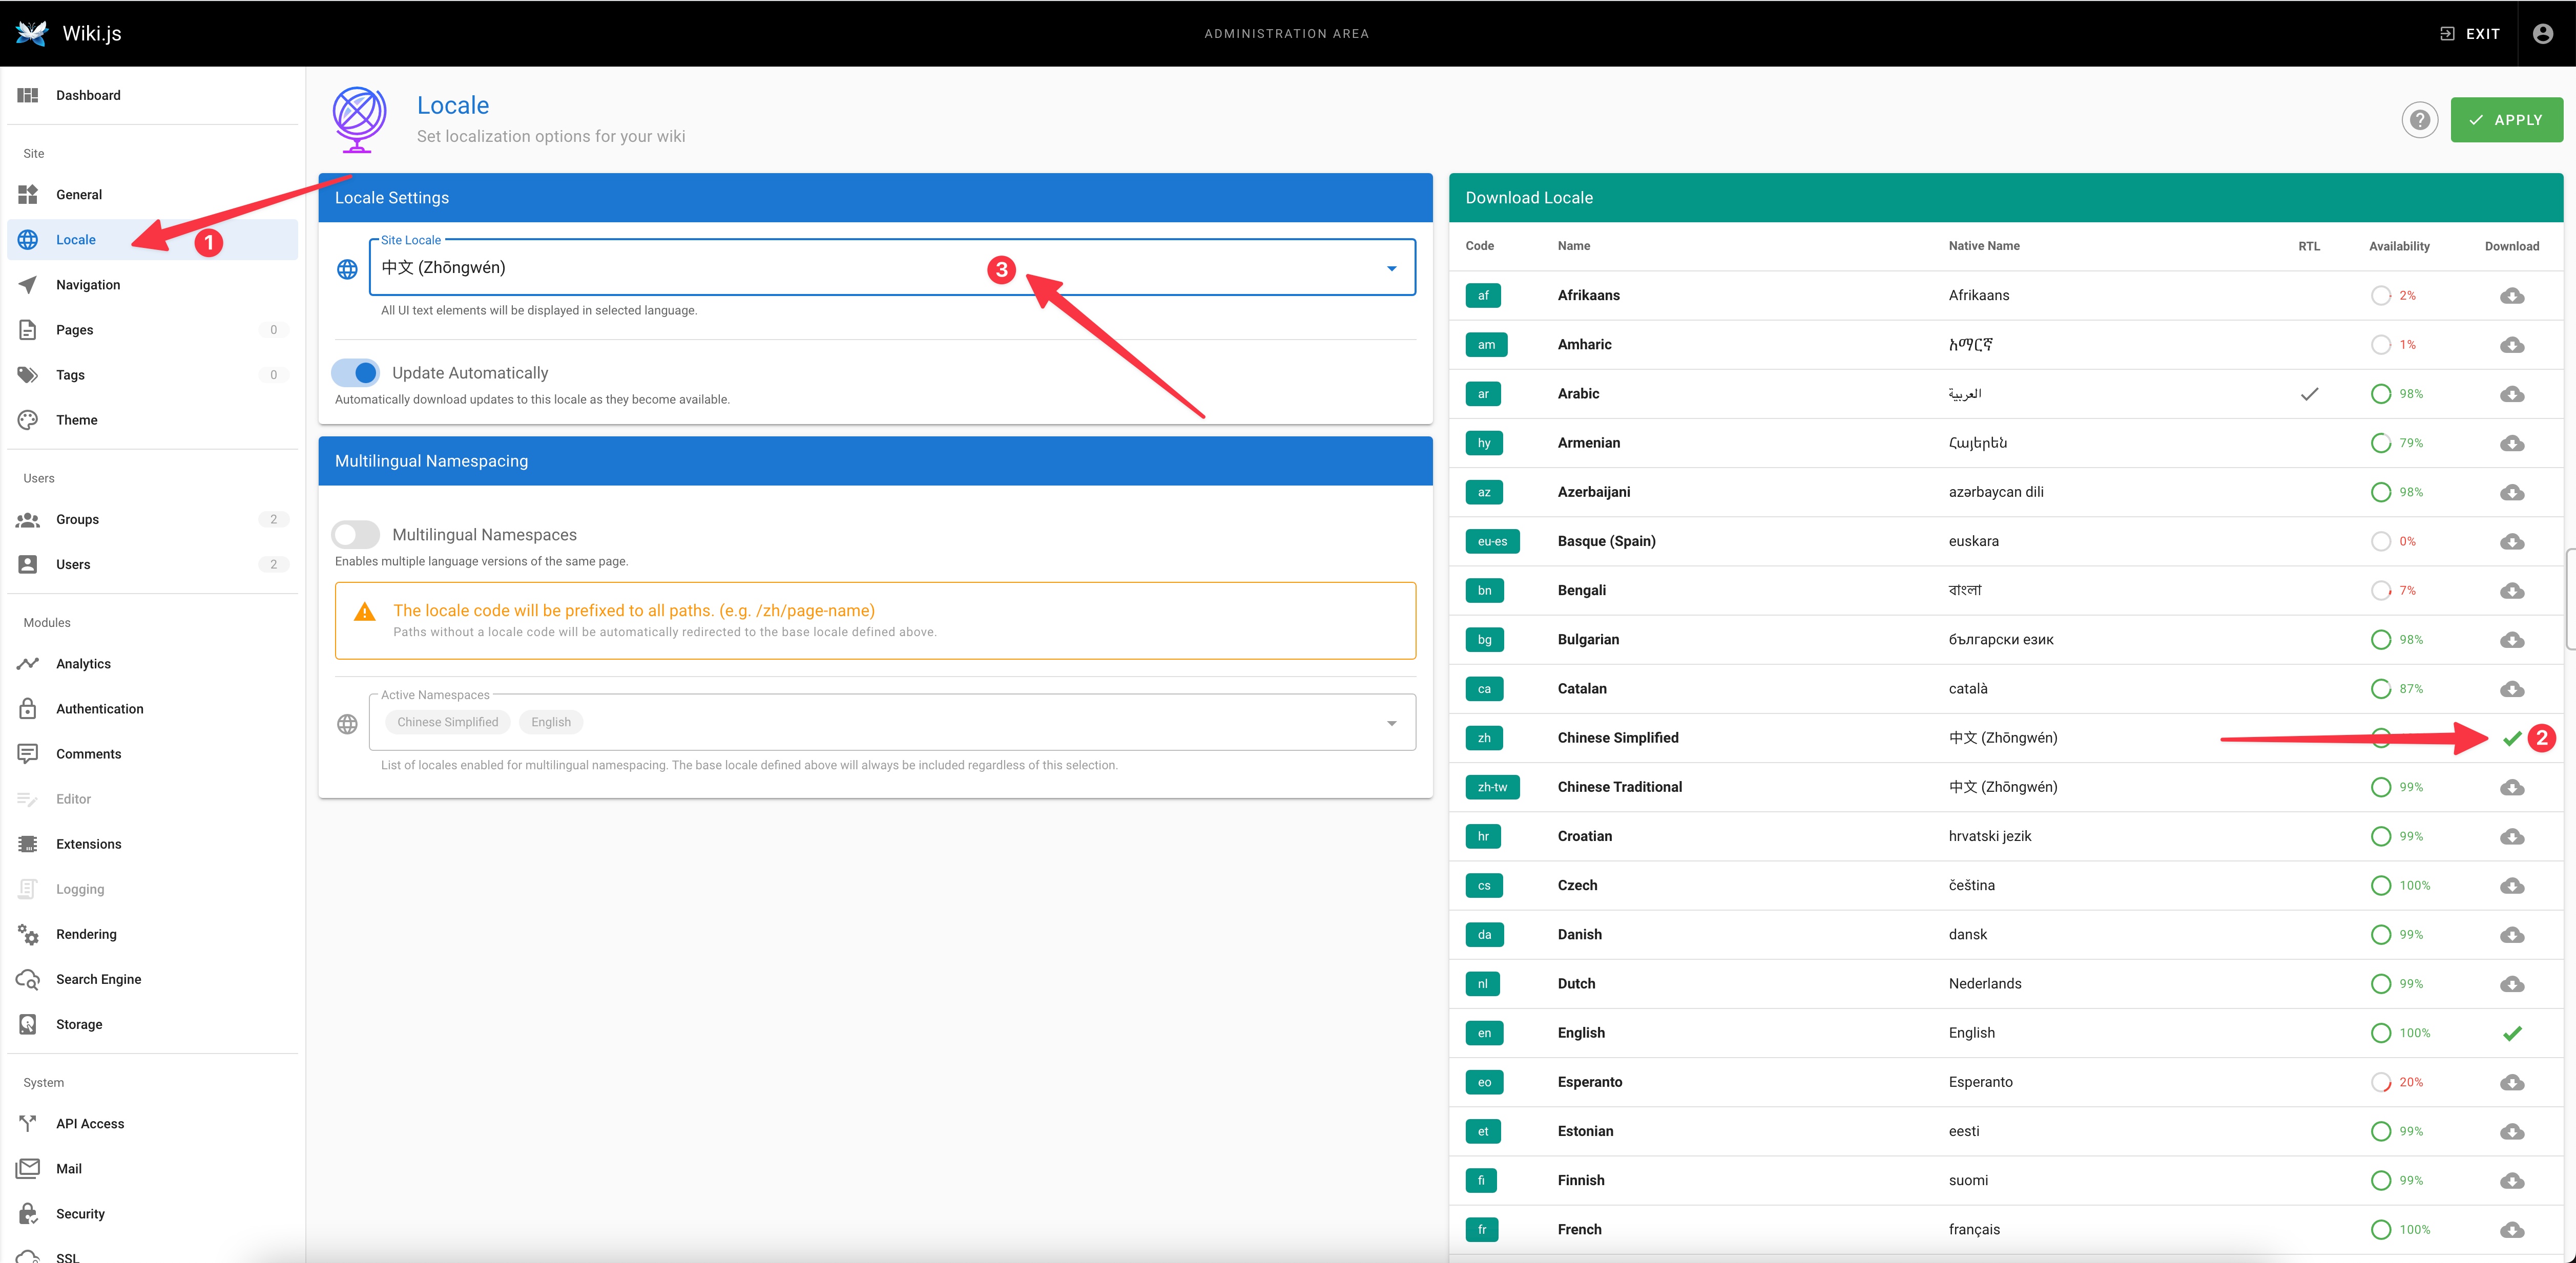Download the Croatian locale
The height and width of the screenshot is (1263, 2576).
2512,836
